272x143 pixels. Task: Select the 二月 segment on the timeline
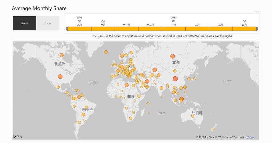coord(197,29)
